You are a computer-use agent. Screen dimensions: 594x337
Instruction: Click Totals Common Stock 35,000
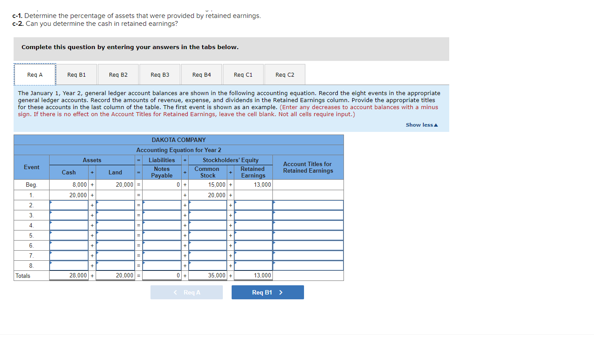click(217, 276)
